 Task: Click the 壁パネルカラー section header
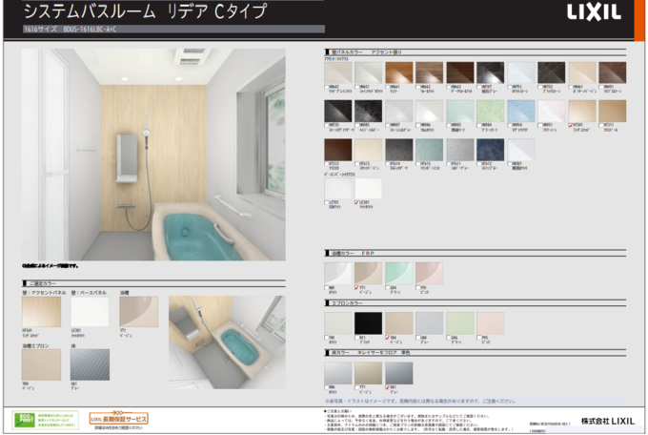tap(362, 50)
